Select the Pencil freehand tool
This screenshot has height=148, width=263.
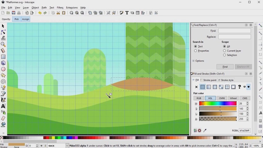tap(3, 87)
